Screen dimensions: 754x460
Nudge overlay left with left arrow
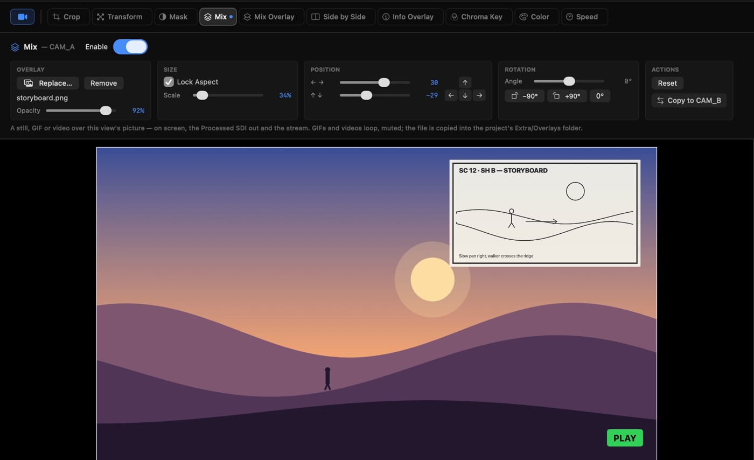[451, 95]
